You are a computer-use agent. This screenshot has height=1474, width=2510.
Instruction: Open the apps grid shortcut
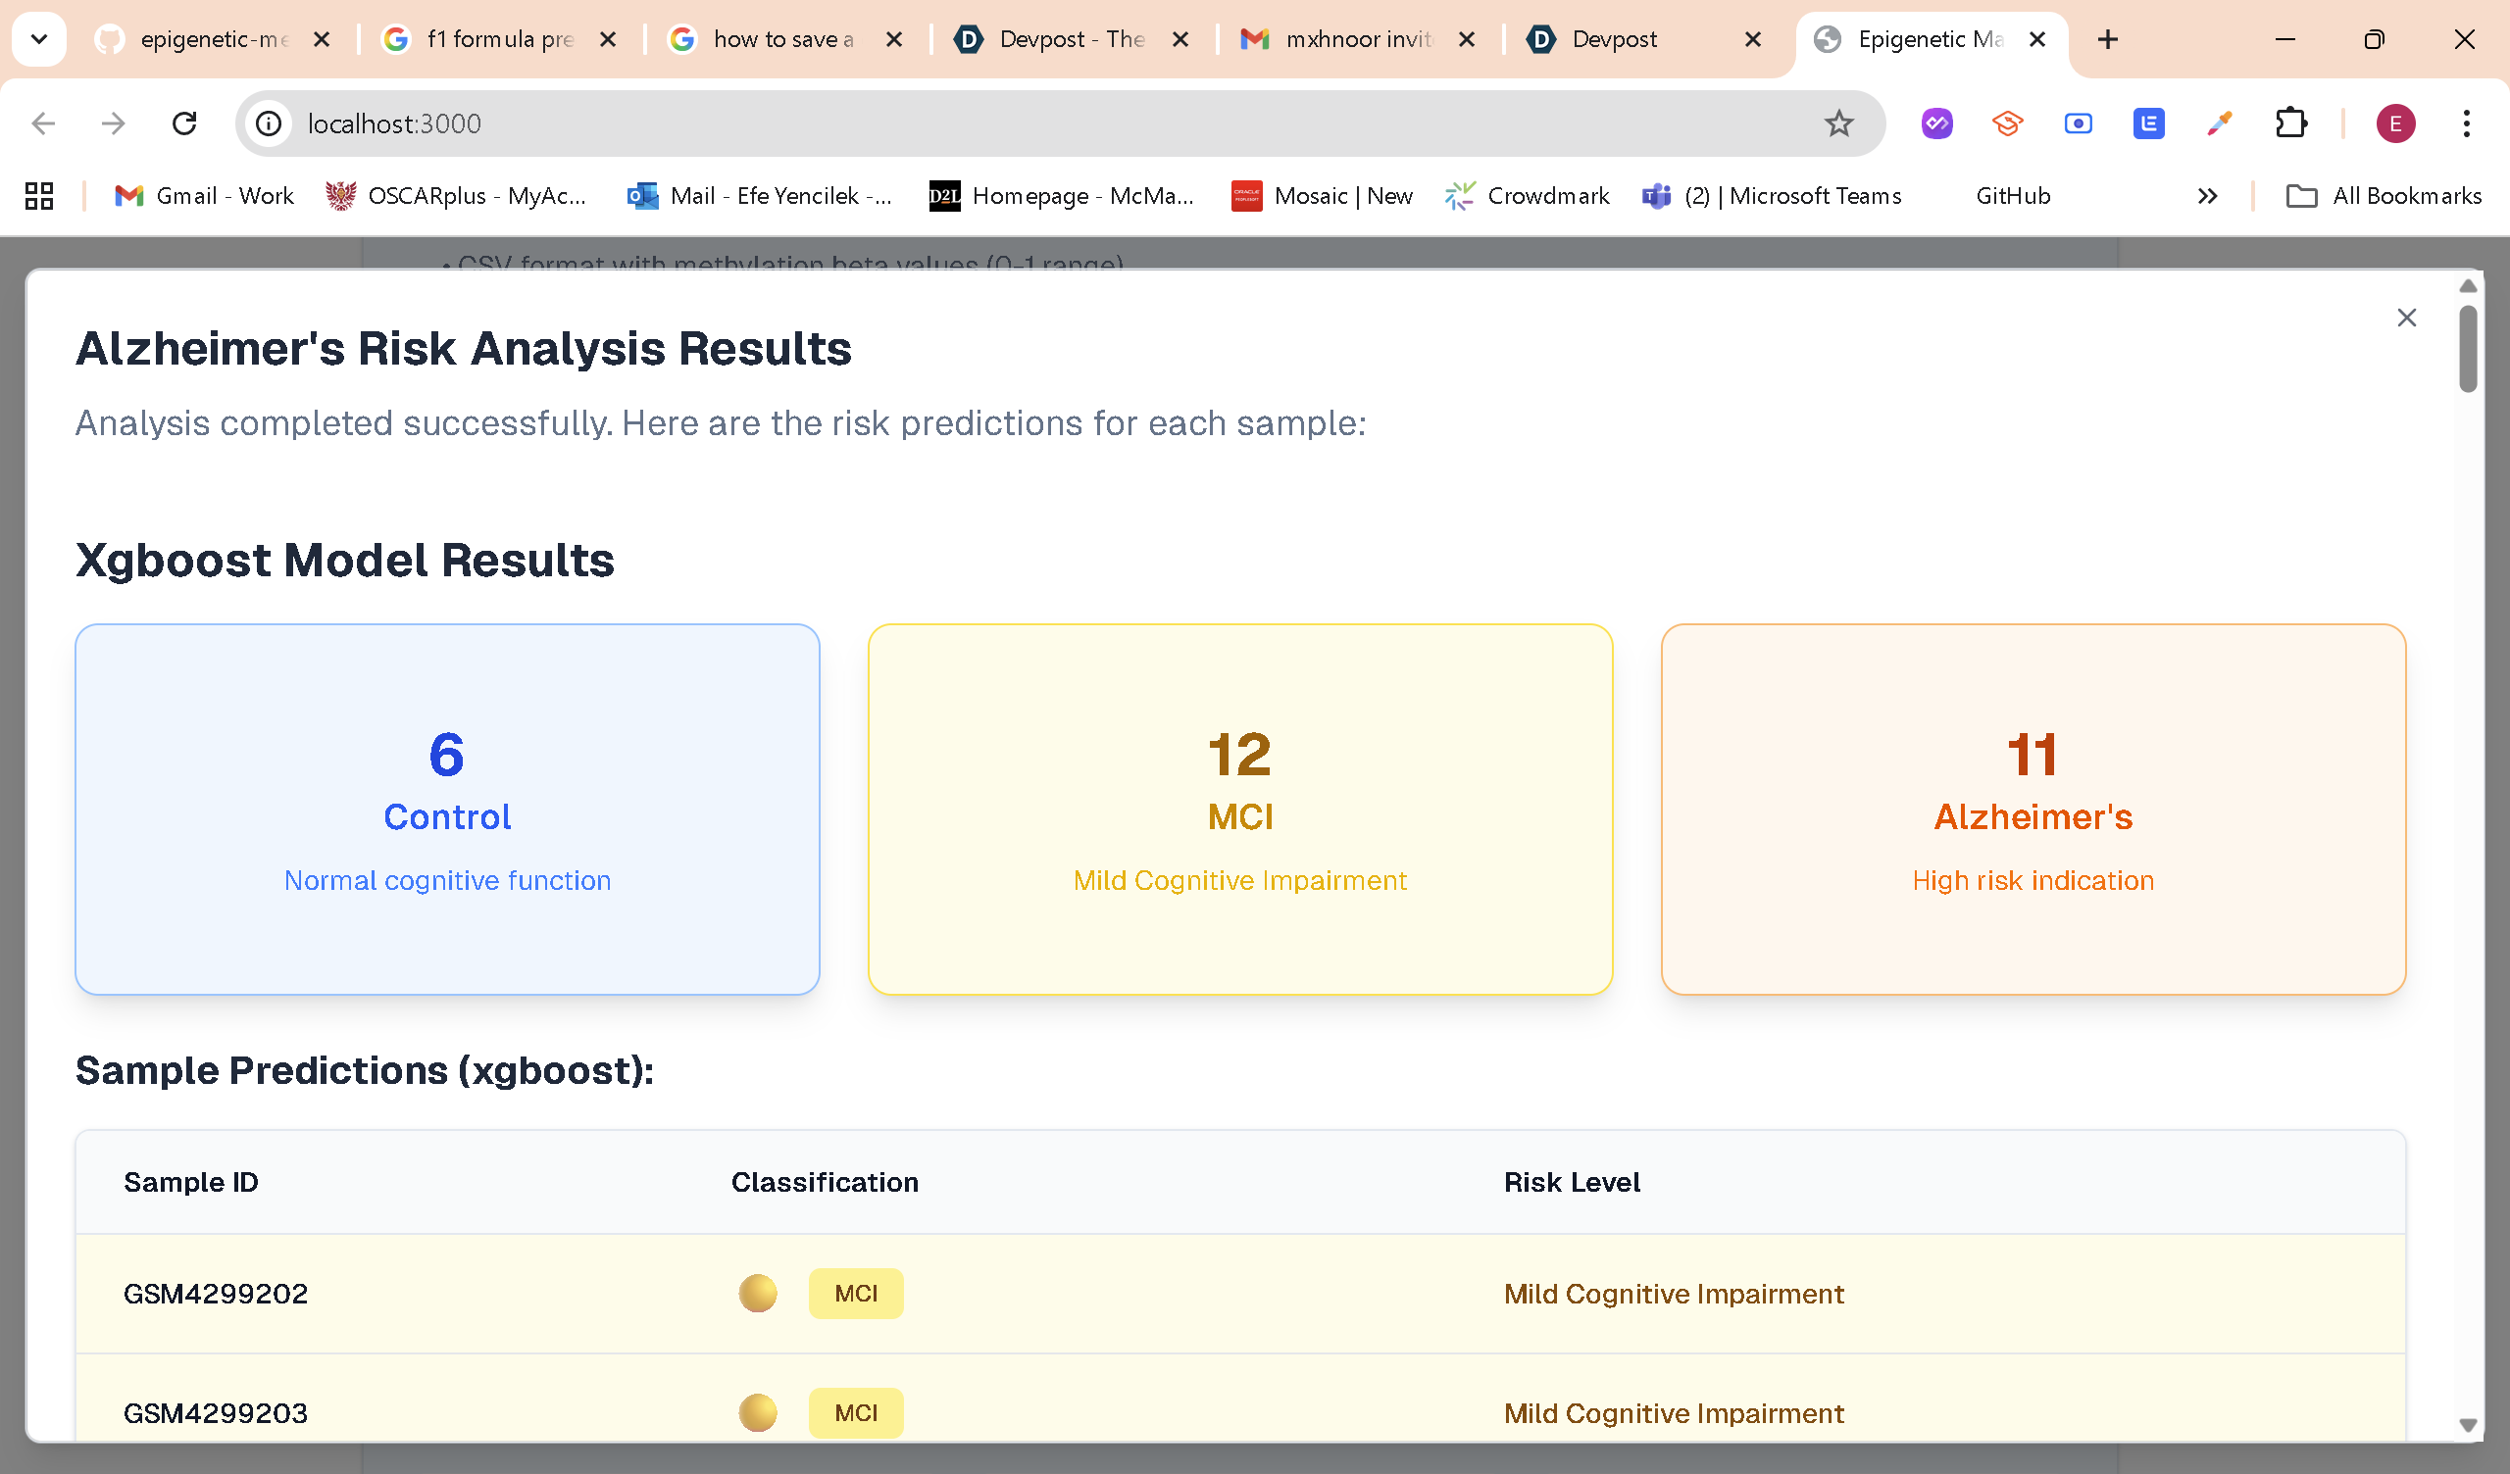coord(39,196)
